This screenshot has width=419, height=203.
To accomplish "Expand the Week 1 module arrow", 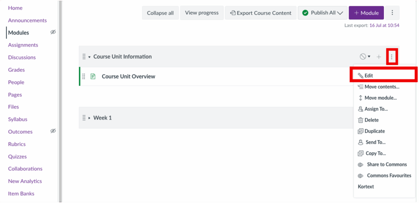I will 90,118.
